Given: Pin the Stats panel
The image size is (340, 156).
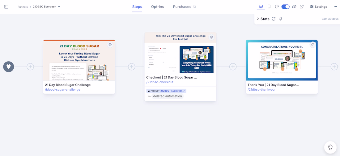Looking at the screenshot, I should pos(281,19).
